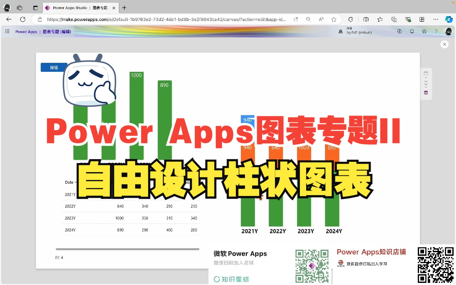Select the tablet device preview icon
456x285 pixels.
click(426, 73)
